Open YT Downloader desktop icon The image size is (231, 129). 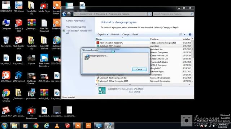[31, 113]
